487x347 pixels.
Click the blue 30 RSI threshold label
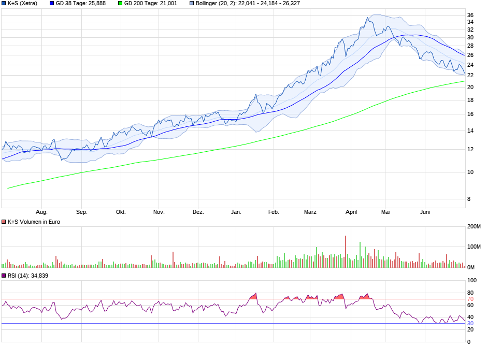(470, 323)
